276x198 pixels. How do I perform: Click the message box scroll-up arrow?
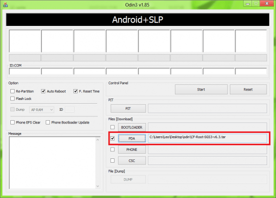click(x=98, y=140)
